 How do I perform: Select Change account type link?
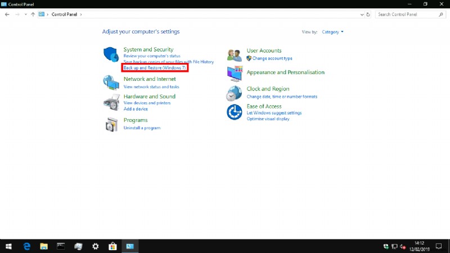click(x=272, y=58)
